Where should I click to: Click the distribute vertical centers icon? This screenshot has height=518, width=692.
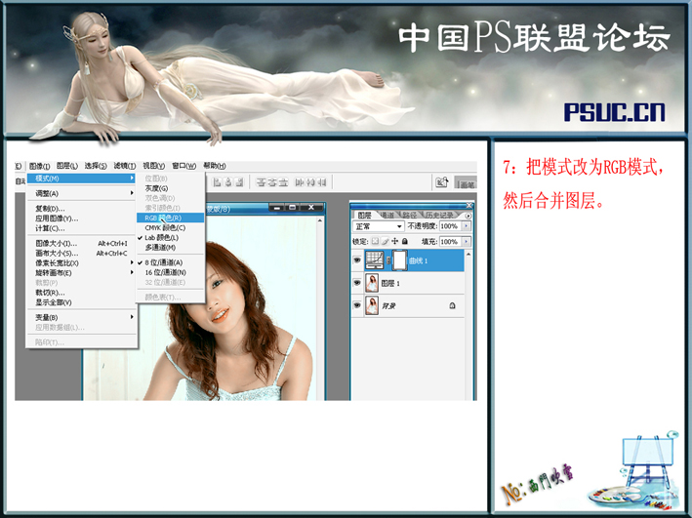click(x=272, y=182)
